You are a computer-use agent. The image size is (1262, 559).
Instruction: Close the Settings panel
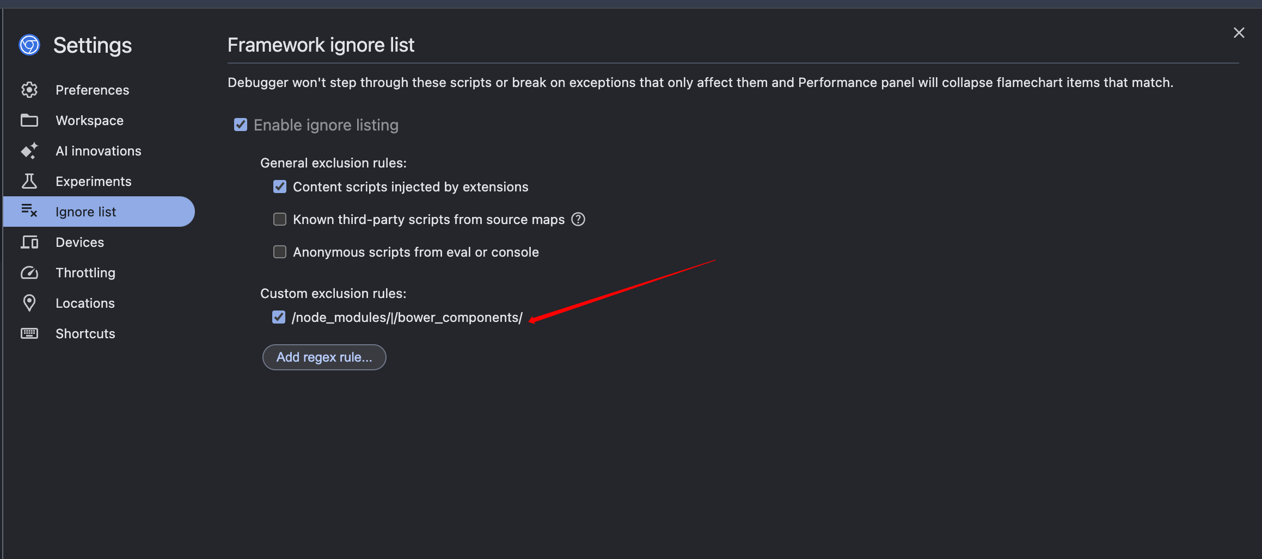click(1239, 33)
